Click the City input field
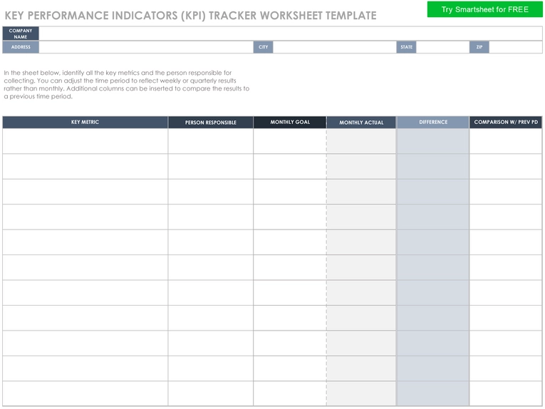545x409 pixels. point(334,47)
